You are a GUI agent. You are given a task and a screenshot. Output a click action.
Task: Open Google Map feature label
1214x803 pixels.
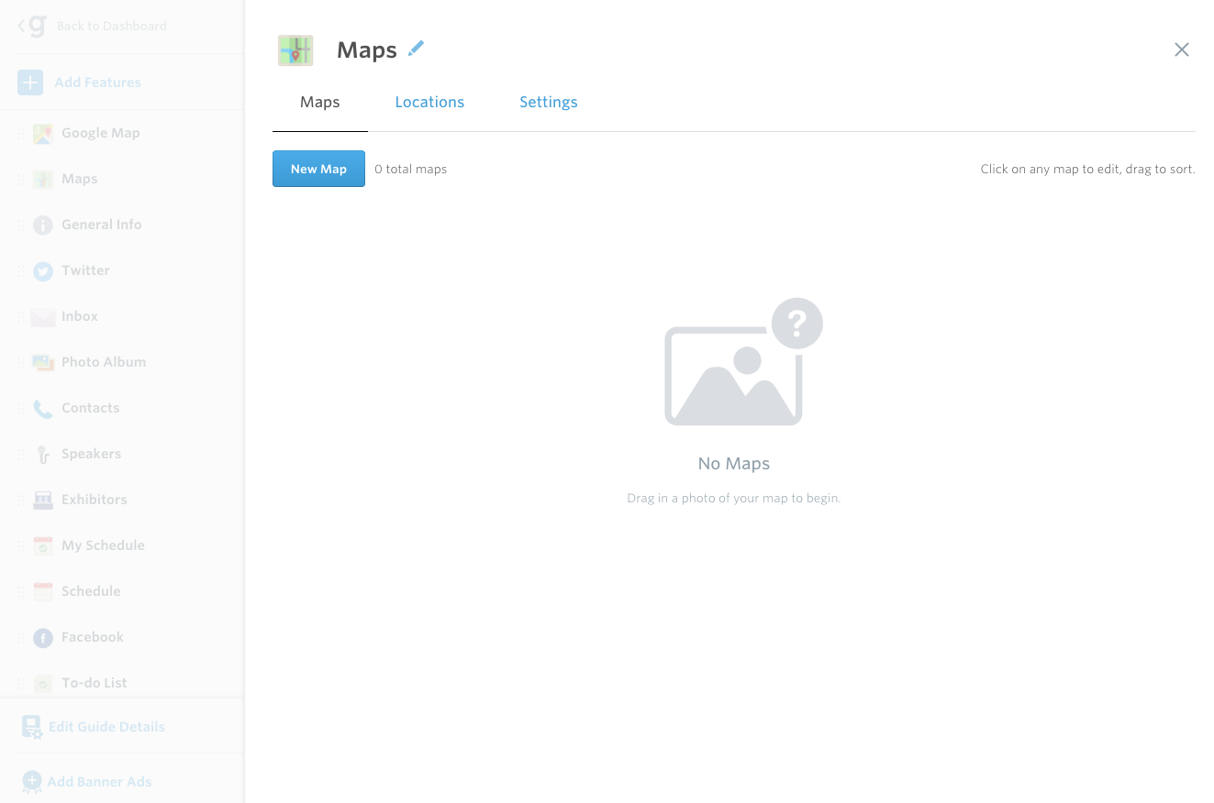click(x=101, y=133)
